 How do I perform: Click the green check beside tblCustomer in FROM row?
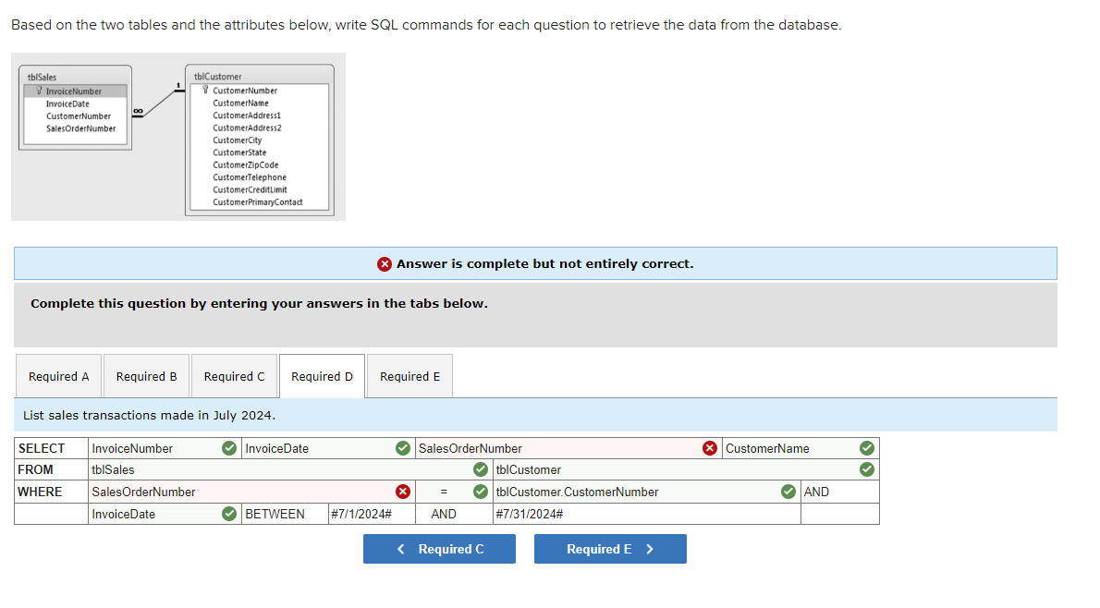pos(867,469)
